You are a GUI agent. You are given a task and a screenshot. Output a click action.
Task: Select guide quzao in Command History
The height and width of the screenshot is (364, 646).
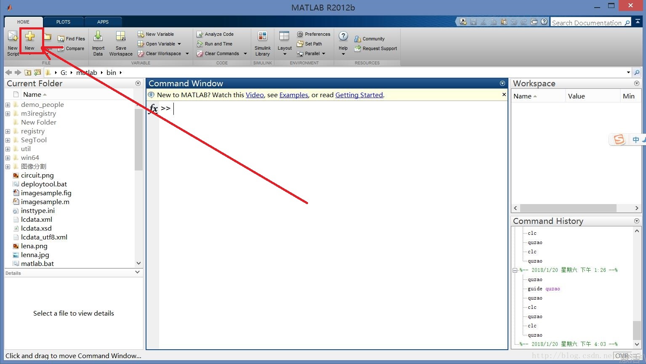544,289
